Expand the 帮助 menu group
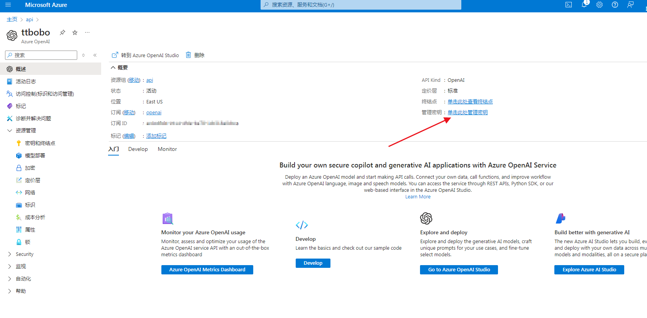 click(10, 291)
